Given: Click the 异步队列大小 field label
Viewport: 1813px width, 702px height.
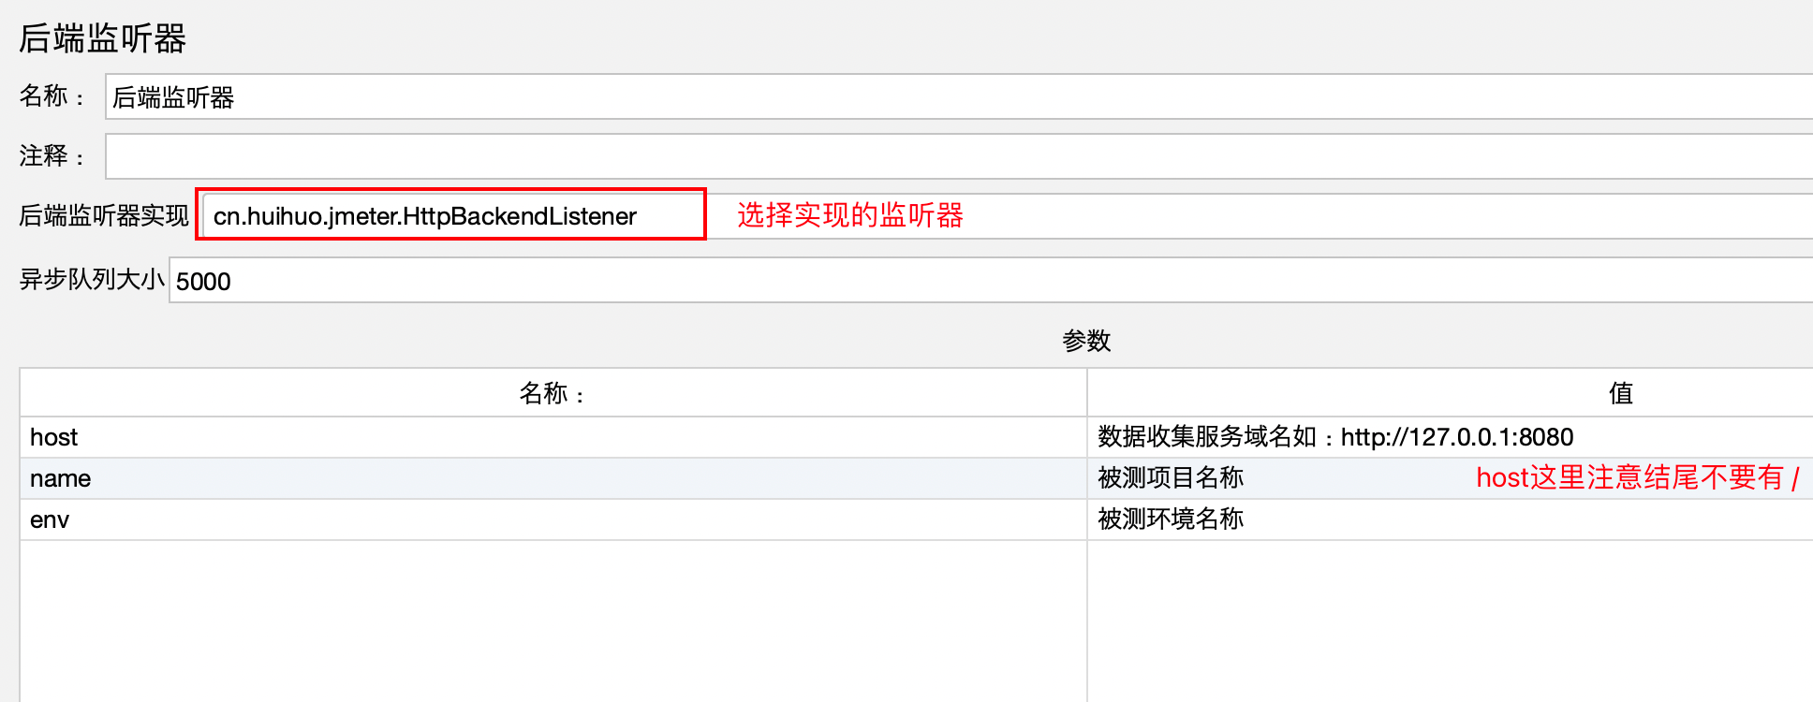Looking at the screenshot, I should (x=92, y=280).
